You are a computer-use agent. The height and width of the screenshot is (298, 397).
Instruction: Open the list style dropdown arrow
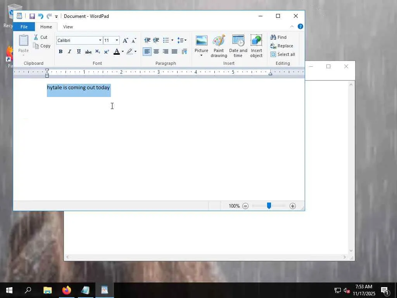click(172, 40)
